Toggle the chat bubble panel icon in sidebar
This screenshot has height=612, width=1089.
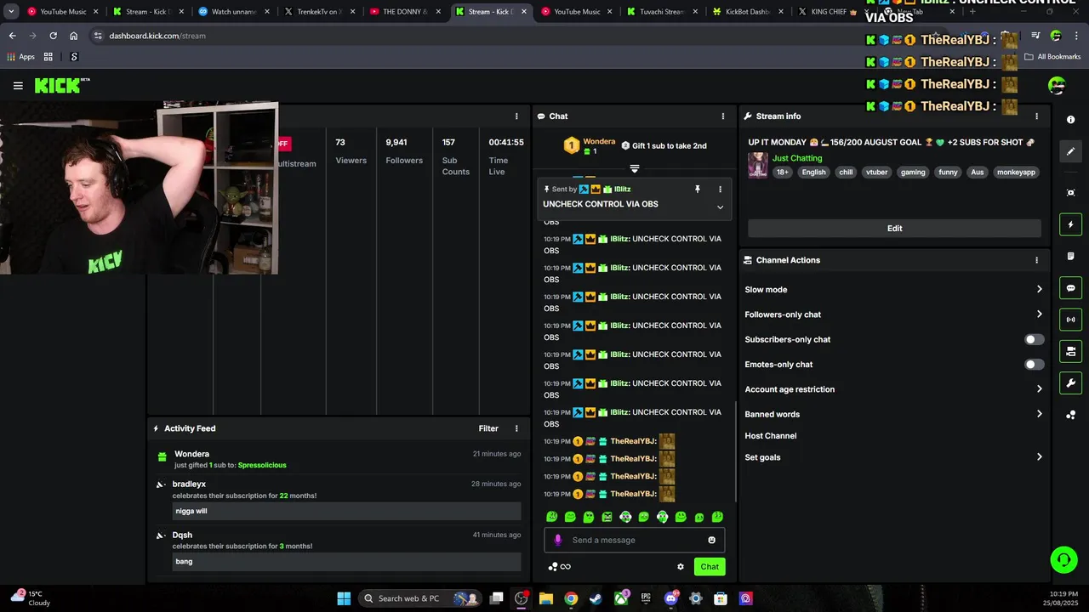pyautogui.click(x=1070, y=288)
